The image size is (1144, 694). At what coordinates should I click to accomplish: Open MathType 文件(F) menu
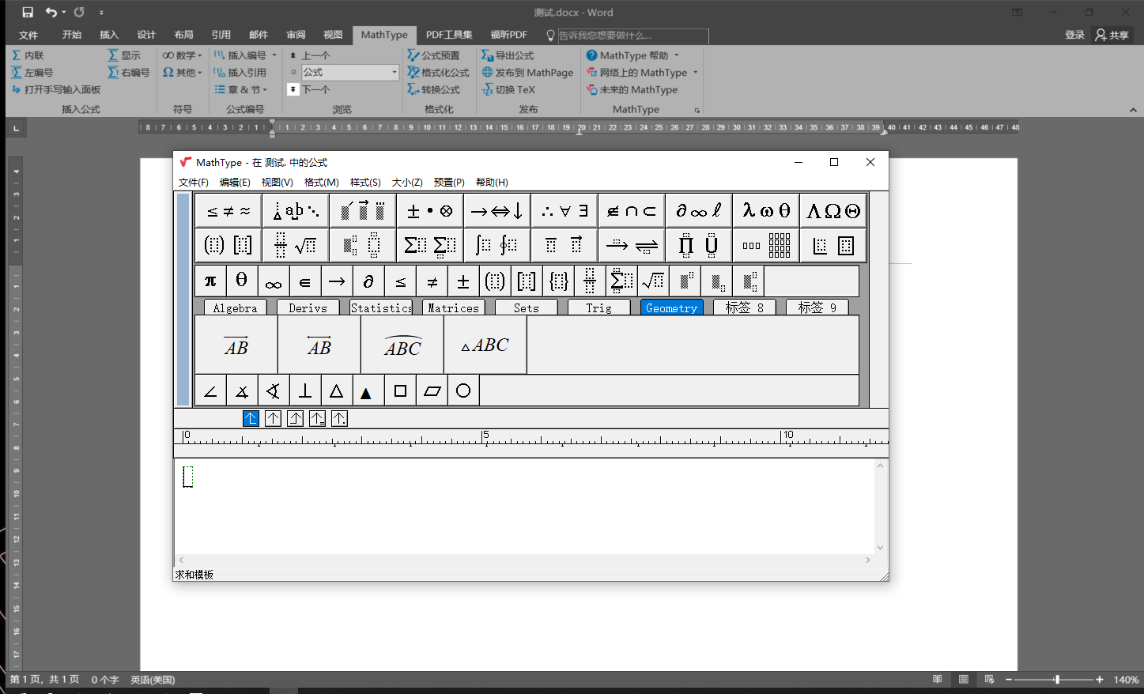click(194, 183)
